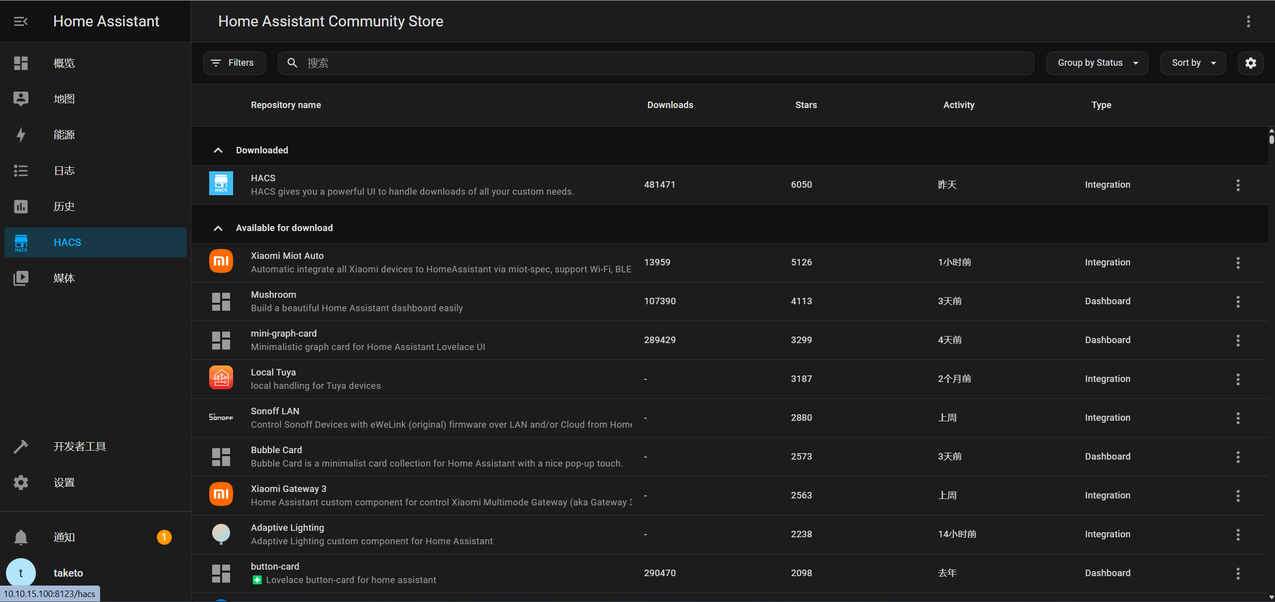The image size is (1275, 602).
Task: Click the orange notification count badge
Action: coord(164,537)
